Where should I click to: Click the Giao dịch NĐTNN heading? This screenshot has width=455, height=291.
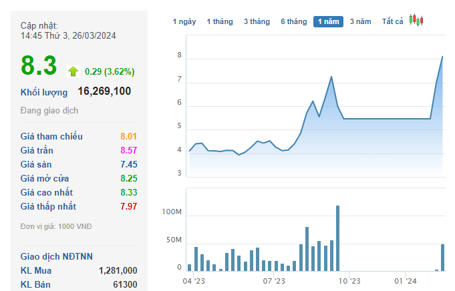coord(57,256)
